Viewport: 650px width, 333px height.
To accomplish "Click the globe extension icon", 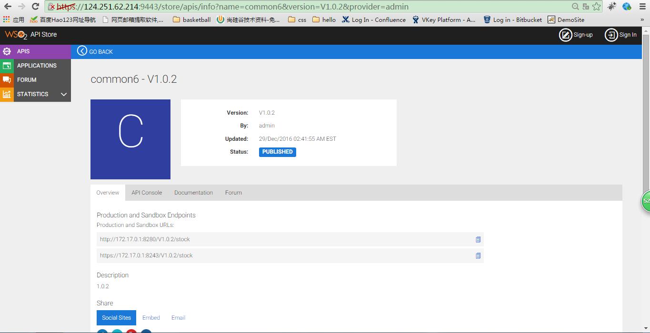I will pos(627,6).
